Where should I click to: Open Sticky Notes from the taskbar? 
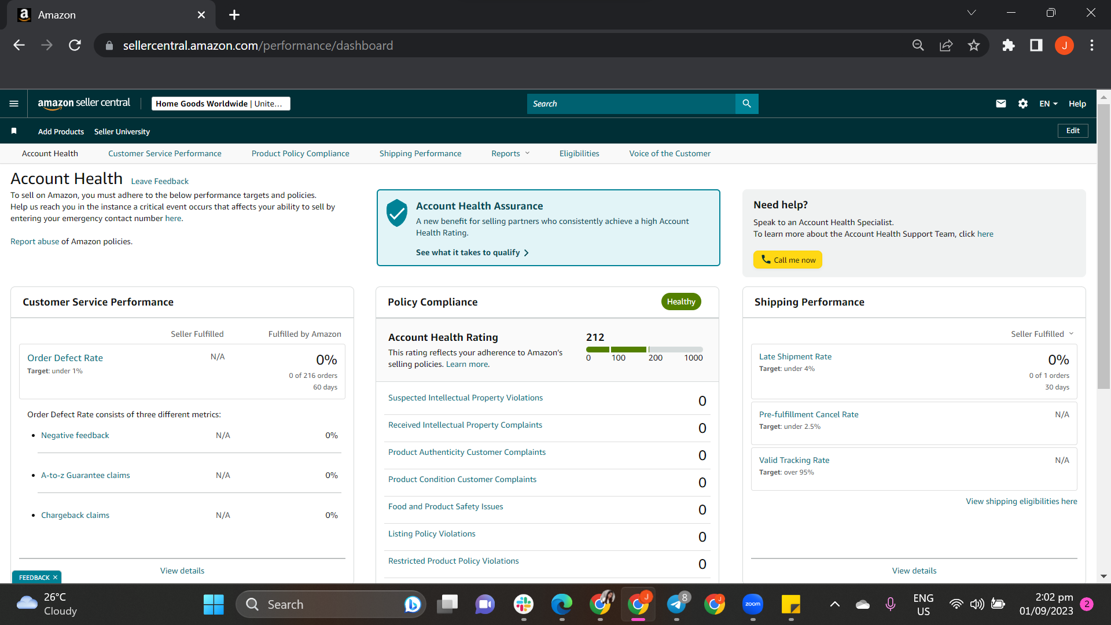pyautogui.click(x=791, y=605)
